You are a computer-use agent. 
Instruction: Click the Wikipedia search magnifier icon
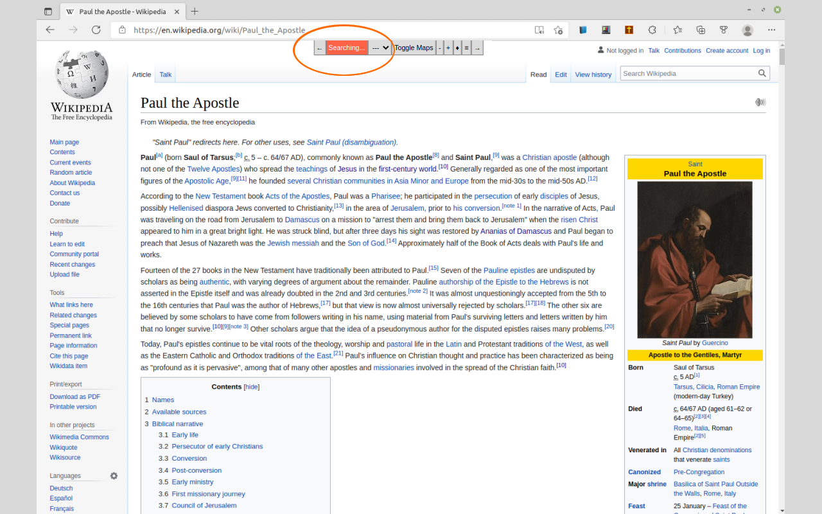pos(762,73)
